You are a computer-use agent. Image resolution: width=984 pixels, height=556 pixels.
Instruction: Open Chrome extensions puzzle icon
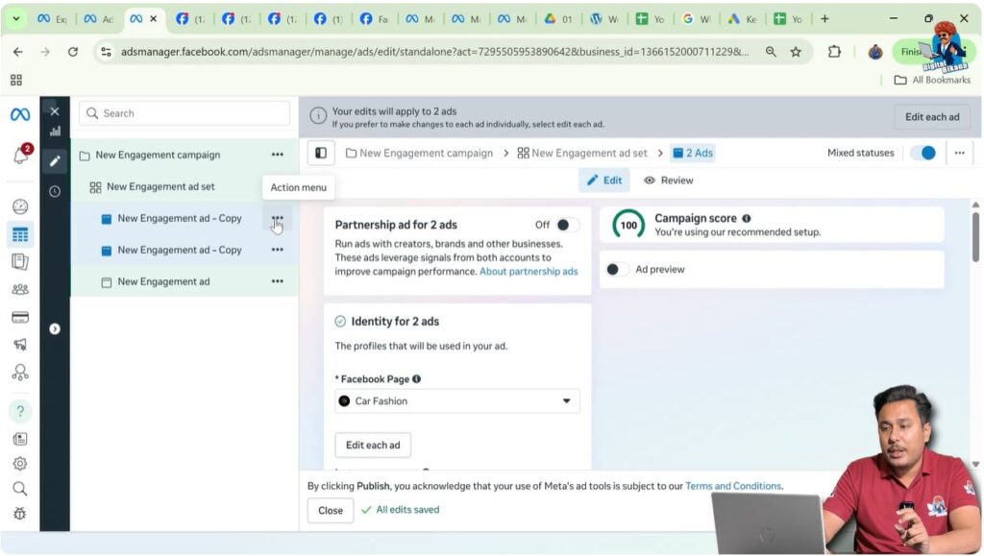(x=834, y=52)
